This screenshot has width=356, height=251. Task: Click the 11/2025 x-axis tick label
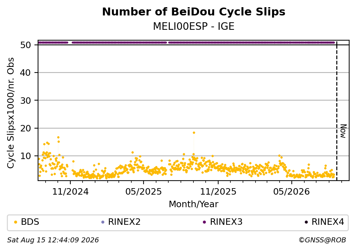coord(218,192)
